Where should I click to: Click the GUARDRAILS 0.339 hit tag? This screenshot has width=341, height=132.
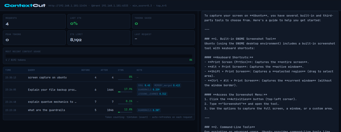149,90
